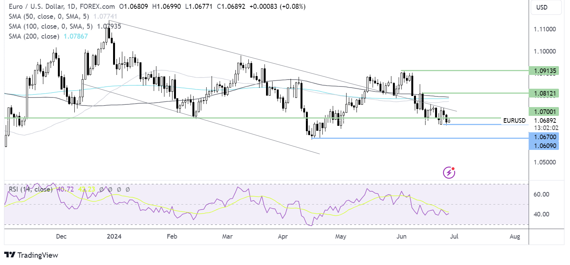Click the May label on time axis
570x265 pixels.
coord(340,237)
